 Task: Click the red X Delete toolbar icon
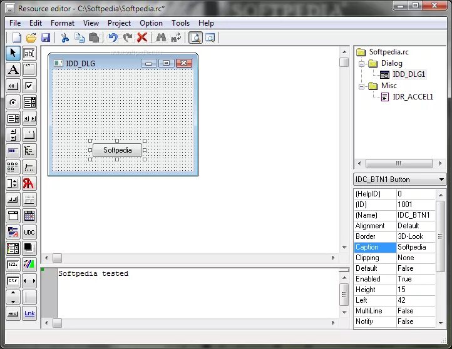pyautogui.click(x=142, y=38)
